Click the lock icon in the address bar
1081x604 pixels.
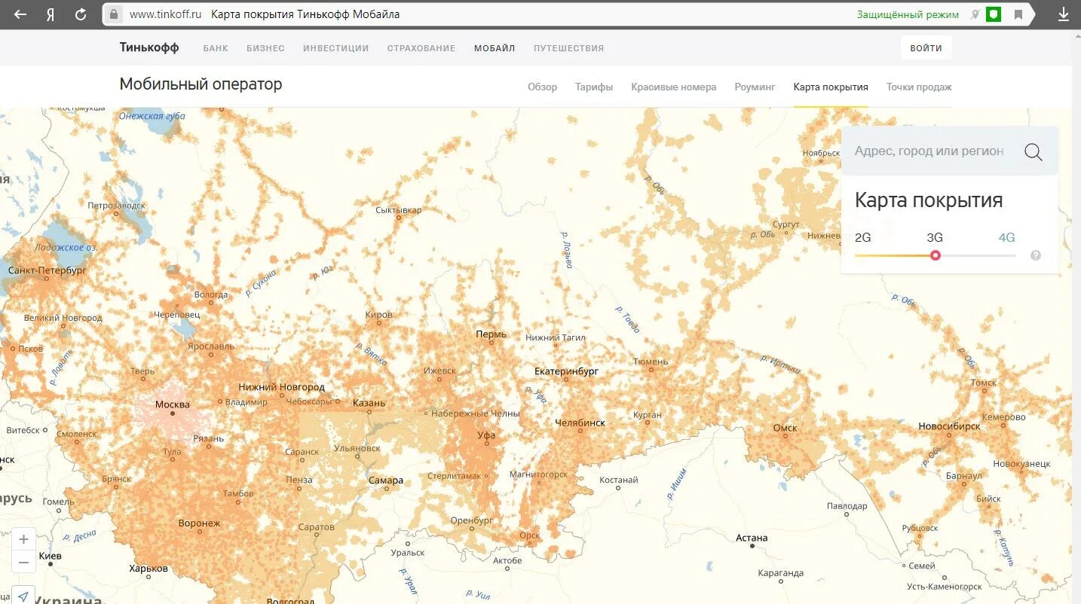[x=114, y=14]
